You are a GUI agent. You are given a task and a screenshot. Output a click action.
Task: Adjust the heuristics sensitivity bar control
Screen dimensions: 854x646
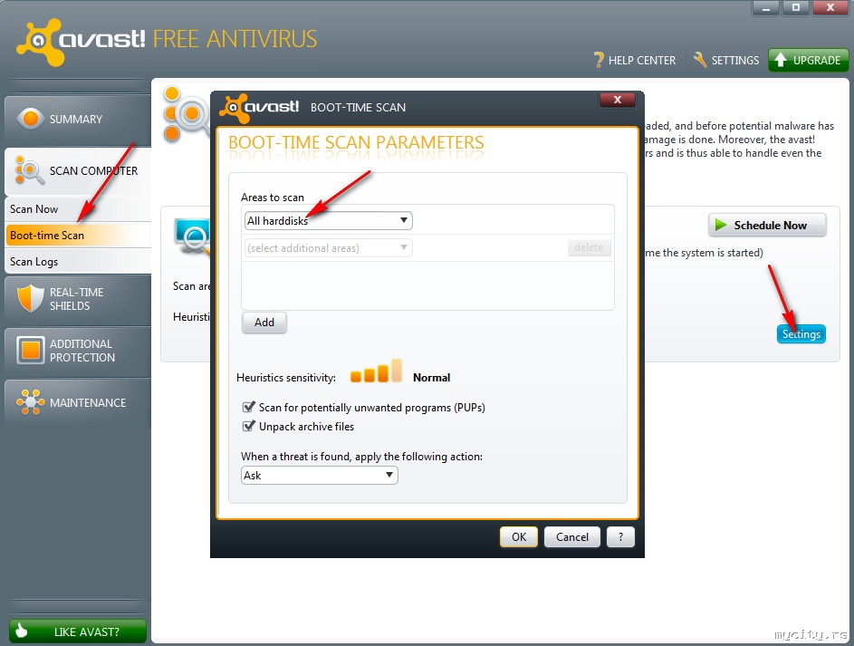pos(376,371)
